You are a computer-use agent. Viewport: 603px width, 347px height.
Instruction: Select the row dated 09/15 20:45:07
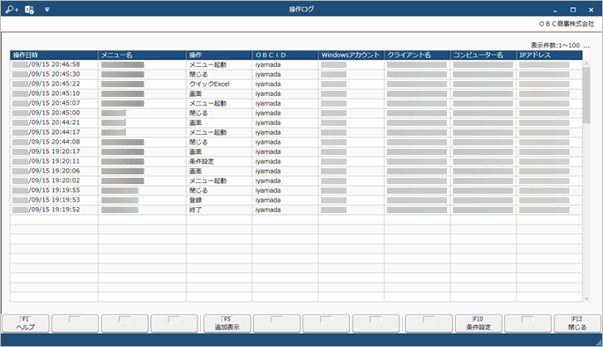pos(296,103)
